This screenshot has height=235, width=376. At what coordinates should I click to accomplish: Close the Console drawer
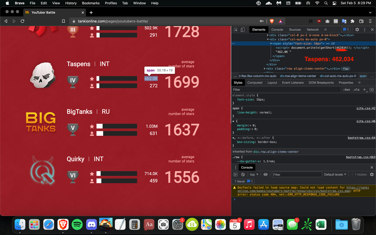point(372,167)
